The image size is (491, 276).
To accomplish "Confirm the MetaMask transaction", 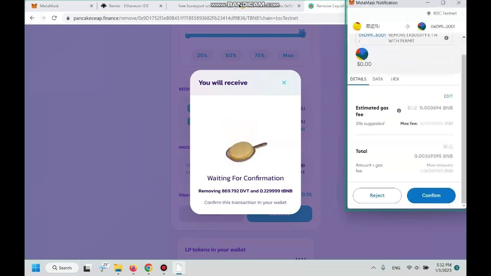I will click(431, 195).
